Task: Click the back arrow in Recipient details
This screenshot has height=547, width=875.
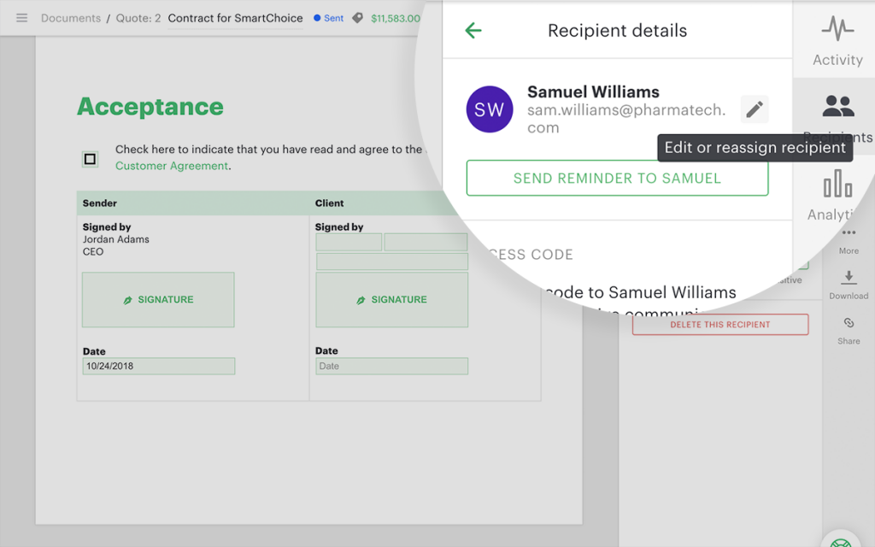Action: 473,31
